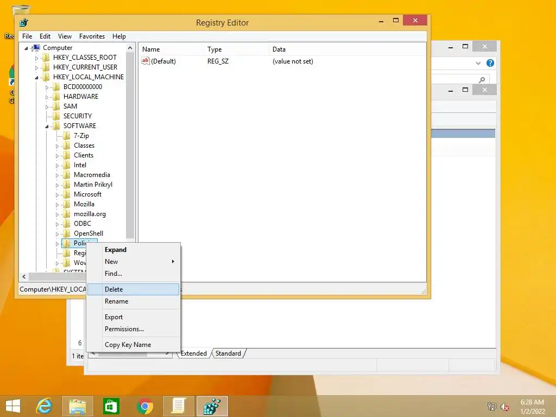
Task: Click the SECURITY folder icon
Action: [x=56, y=116]
